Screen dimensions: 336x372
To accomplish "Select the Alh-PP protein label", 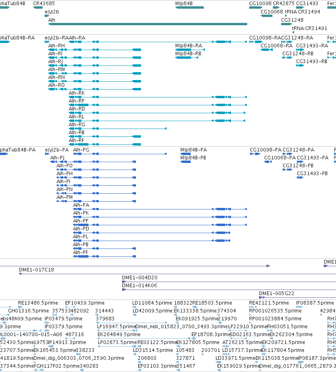I will tap(81, 221).
